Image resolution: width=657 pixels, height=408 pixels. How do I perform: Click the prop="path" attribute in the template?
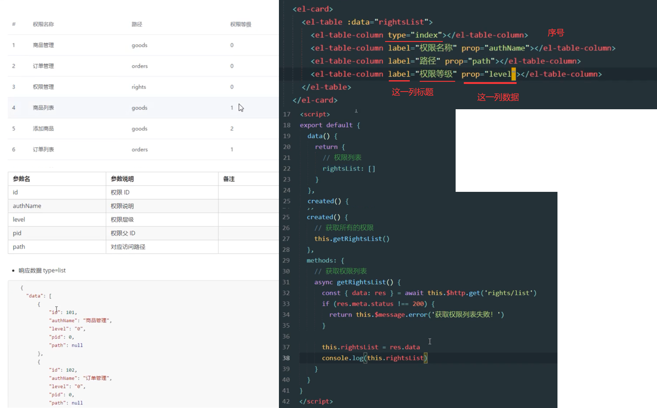(x=470, y=61)
